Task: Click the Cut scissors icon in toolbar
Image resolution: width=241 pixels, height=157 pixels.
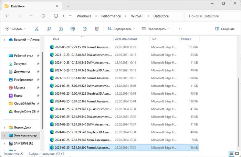Action: [36, 29]
